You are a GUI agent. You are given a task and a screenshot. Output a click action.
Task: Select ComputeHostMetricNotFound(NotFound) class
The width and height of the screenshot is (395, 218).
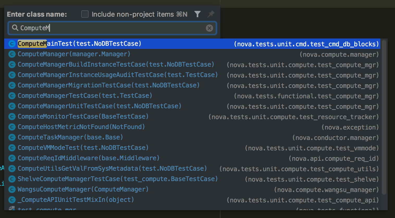coord(81,127)
